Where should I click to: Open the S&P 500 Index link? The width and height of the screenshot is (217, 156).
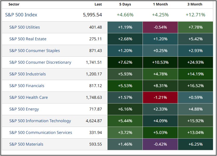(x=21, y=15)
